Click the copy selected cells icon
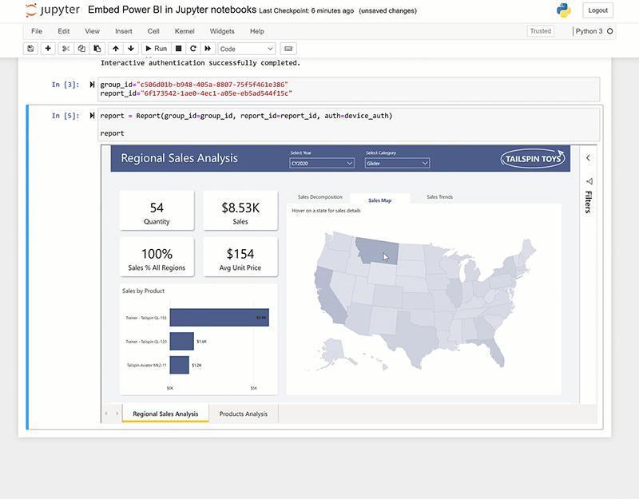Viewport: 639px width, 499px height. pos(81,49)
